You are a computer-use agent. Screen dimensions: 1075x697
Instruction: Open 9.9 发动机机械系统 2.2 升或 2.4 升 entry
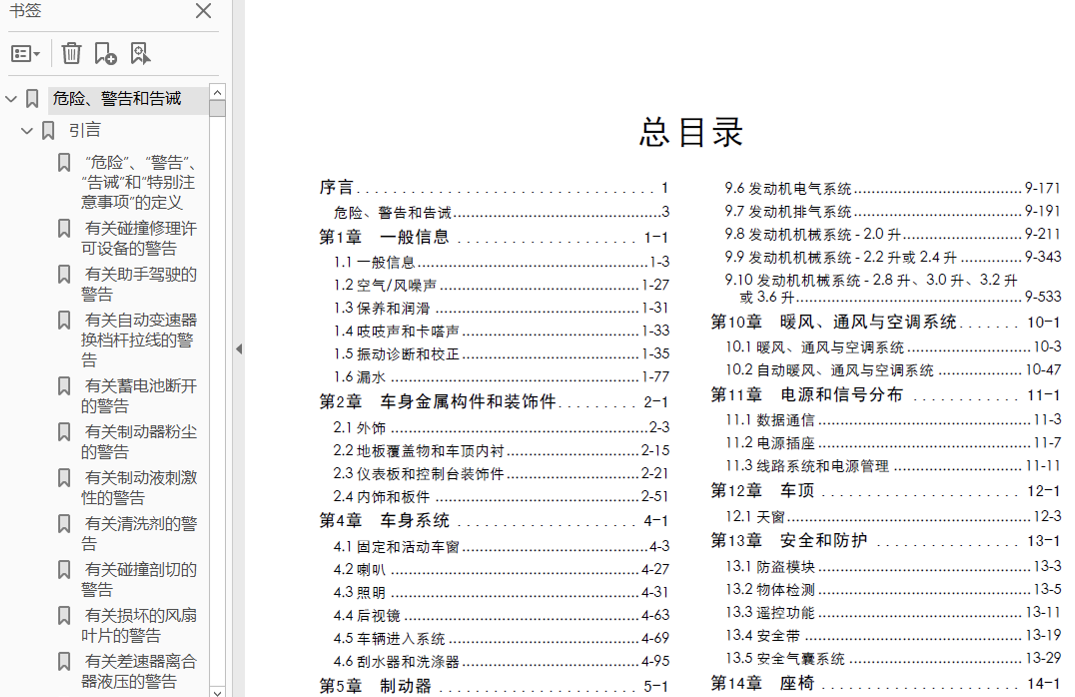[x=893, y=257]
